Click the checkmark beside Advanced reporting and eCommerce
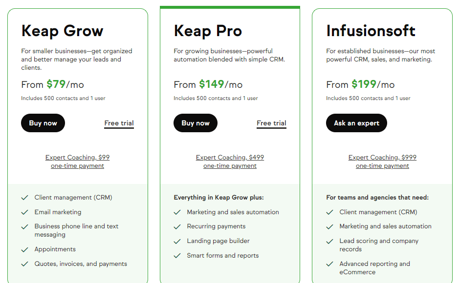459x283 pixels. tap(329, 263)
